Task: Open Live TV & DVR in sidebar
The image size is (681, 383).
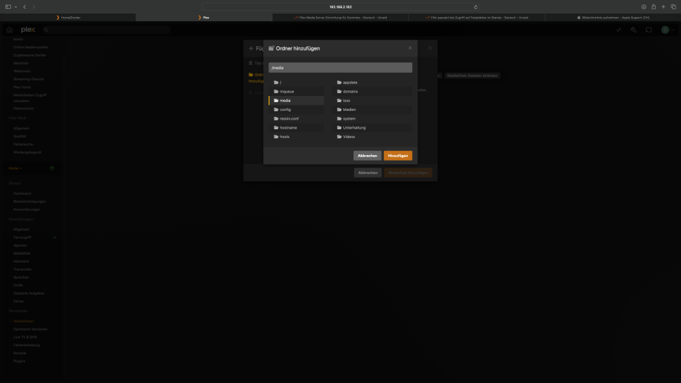Action: tap(25, 337)
